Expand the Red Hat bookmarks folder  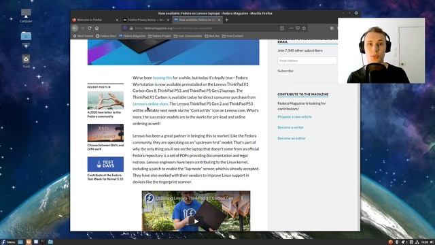pyautogui.click(x=212, y=36)
